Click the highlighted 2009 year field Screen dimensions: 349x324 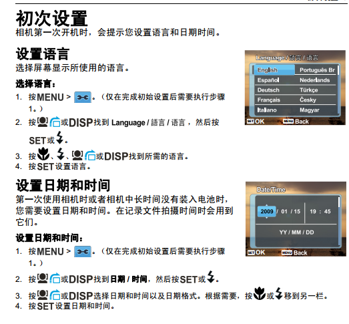[267, 211]
